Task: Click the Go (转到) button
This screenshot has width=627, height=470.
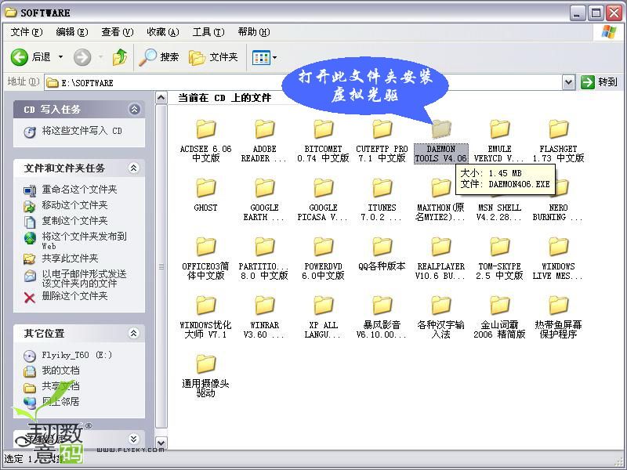Action: click(599, 82)
